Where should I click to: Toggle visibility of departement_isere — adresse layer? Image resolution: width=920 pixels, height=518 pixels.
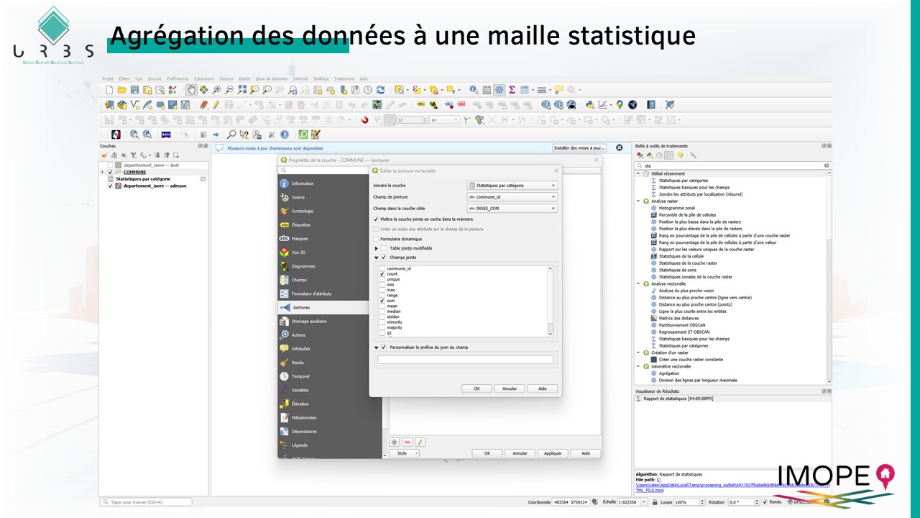coord(110,186)
